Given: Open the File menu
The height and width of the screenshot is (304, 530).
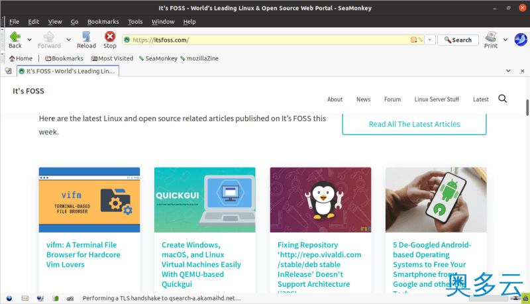Looking at the screenshot, I should (14, 22).
